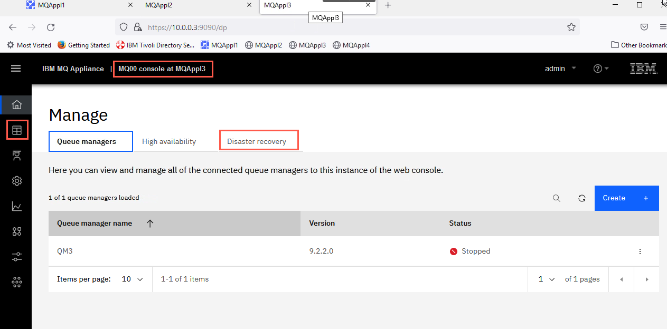The image size is (667, 329).
Task: Open the MQAppl4 bookmark
Action: pyautogui.click(x=351, y=45)
